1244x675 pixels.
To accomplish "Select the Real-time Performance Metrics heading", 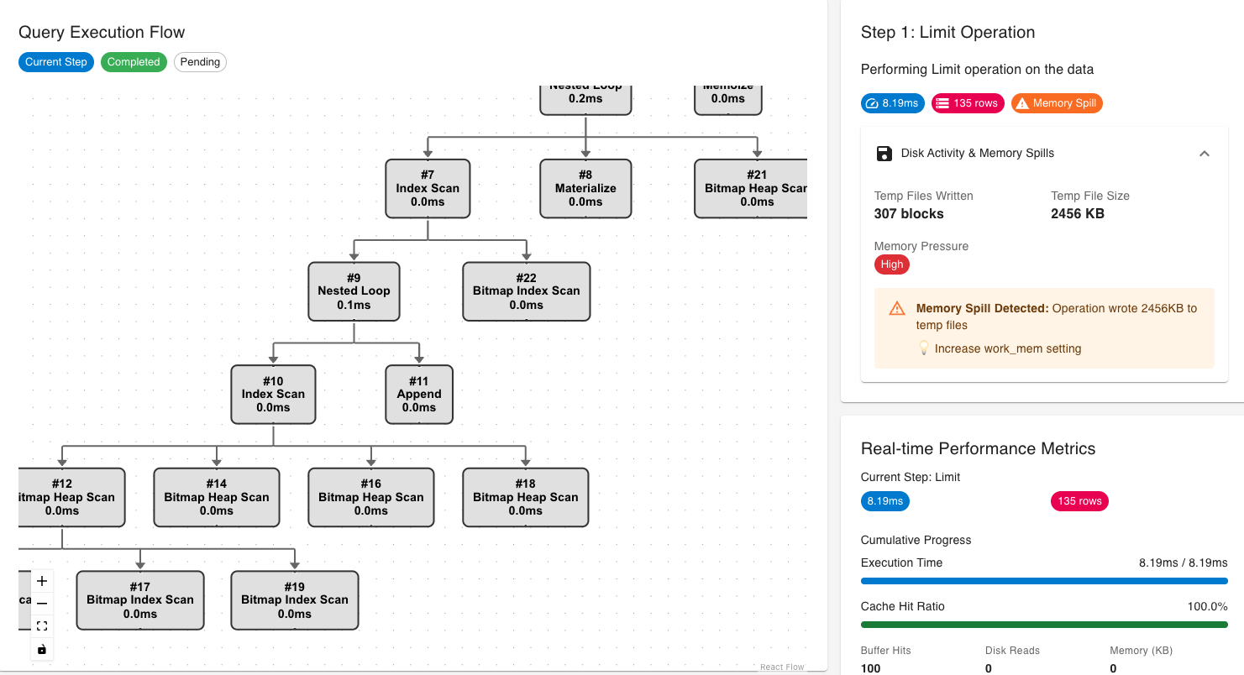I will tap(978, 448).
